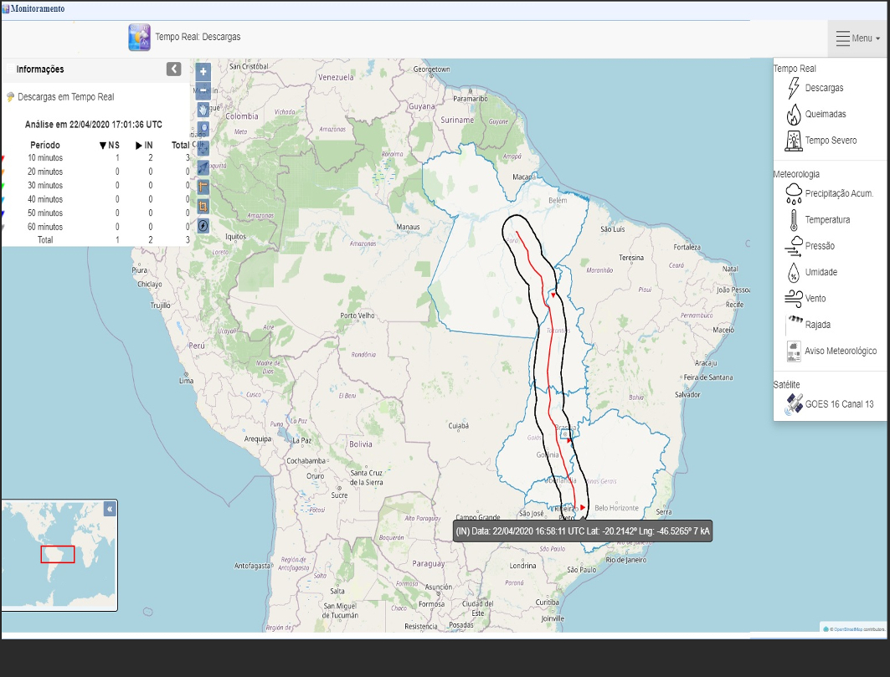Click the hamburger lines icon in Menu
This screenshot has height=677, width=890.
coord(842,38)
